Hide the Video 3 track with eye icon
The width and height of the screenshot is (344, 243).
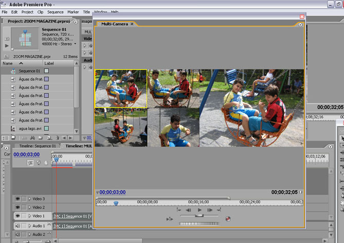pyautogui.click(x=17, y=199)
